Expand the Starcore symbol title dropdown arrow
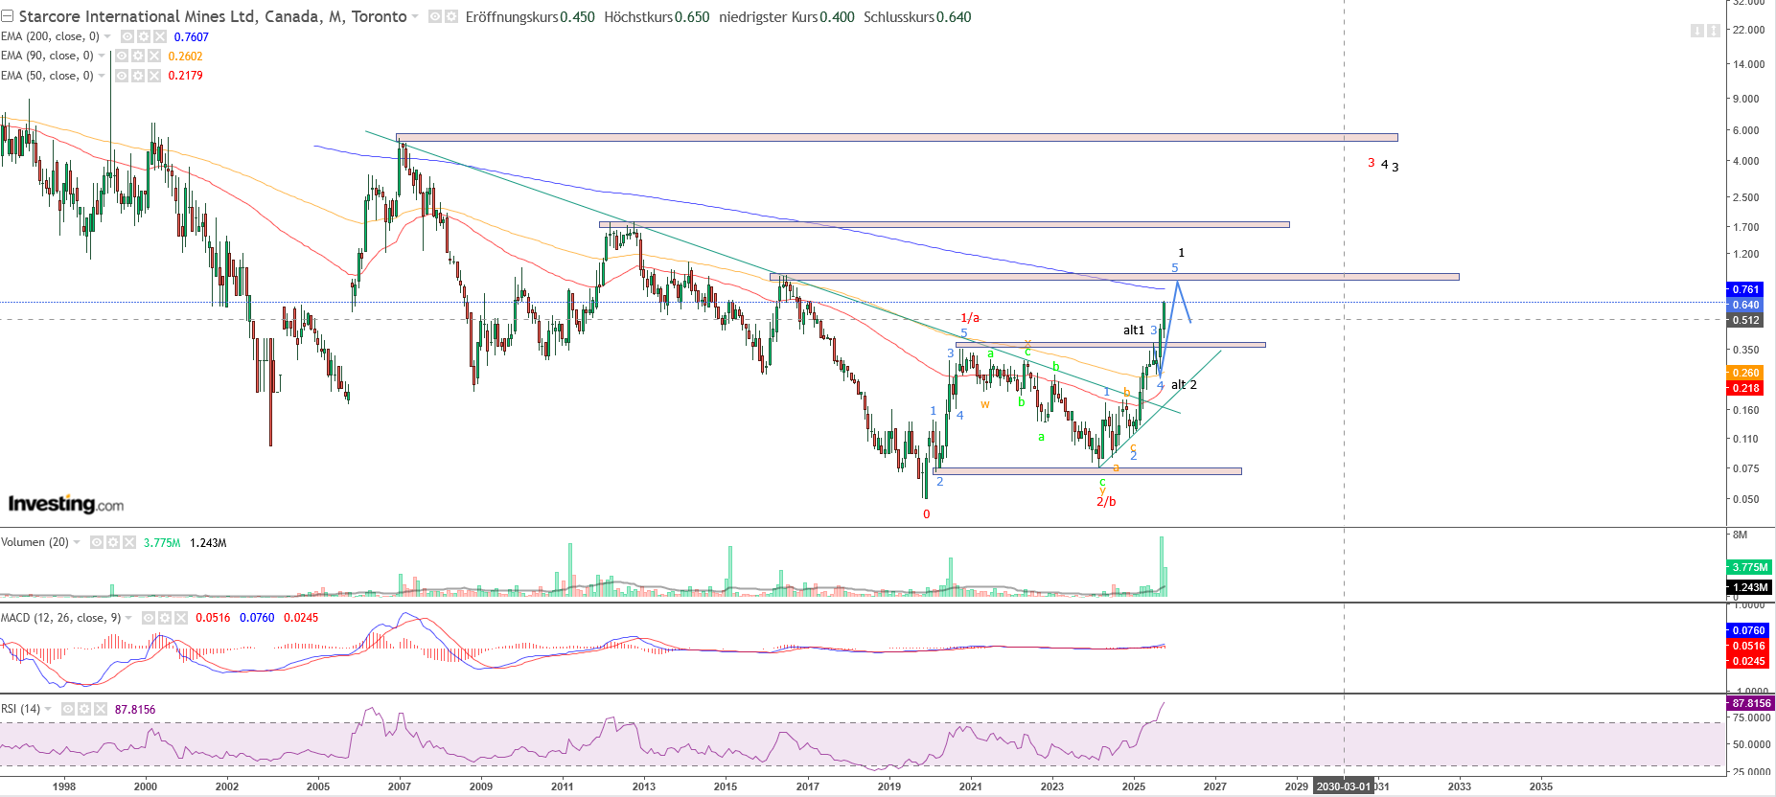 [x=415, y=17]
